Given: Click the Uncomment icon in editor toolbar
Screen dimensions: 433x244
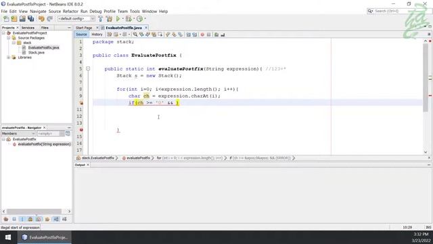Looking at the screenshot, I should tap(223, 35).
